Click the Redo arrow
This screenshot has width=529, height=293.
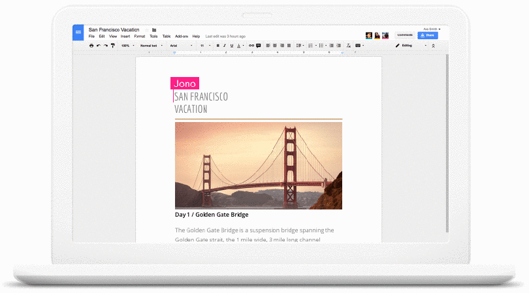point(106,46)
